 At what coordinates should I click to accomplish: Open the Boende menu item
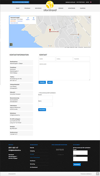point(61,8)
